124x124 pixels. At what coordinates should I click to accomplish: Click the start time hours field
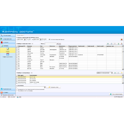click(x=27, y=39)
